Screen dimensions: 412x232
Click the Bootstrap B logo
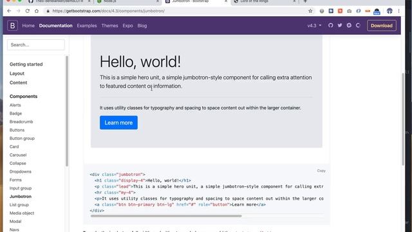click(12, 26)
